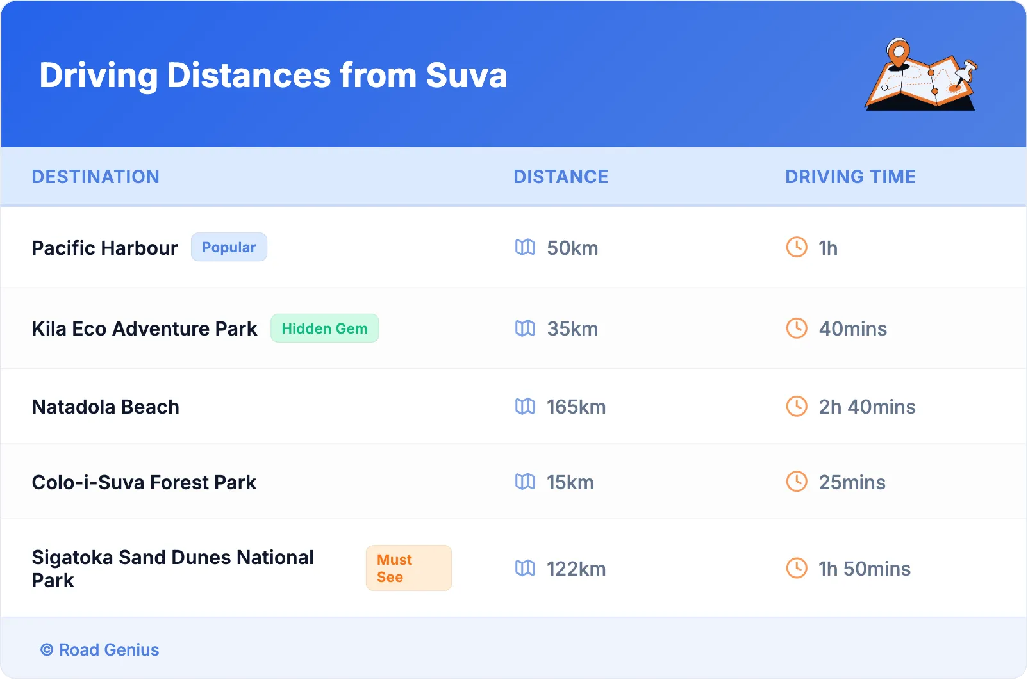1028x680 pixels.
Task: Click the 15km distance value
Action: pyautogui.click(x=570, y=482)
